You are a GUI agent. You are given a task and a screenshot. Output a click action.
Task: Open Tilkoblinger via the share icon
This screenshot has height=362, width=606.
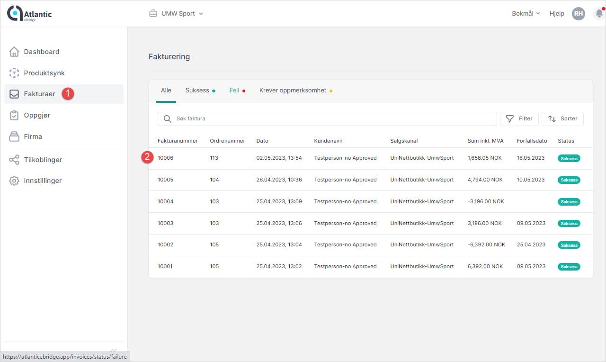tap(14, 160)
